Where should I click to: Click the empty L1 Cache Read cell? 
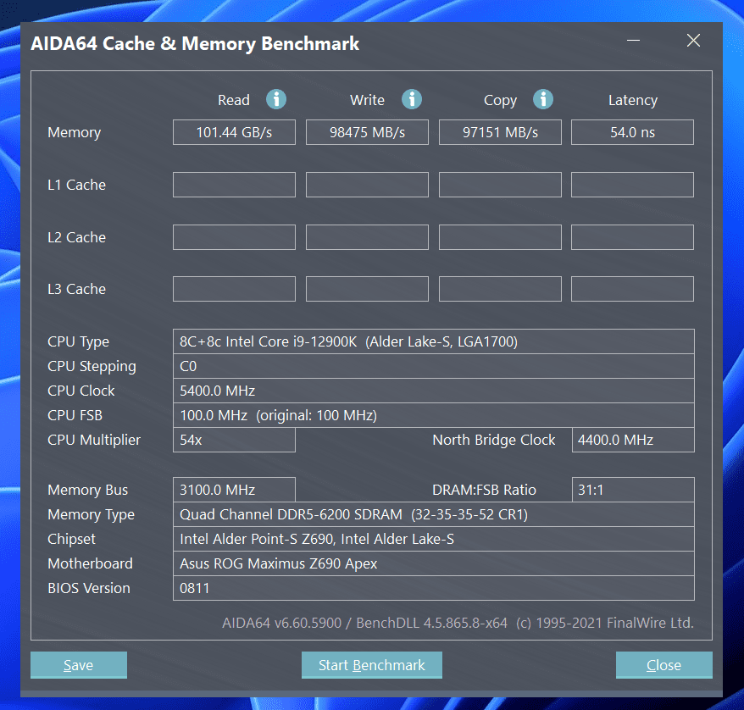point(235,185)
